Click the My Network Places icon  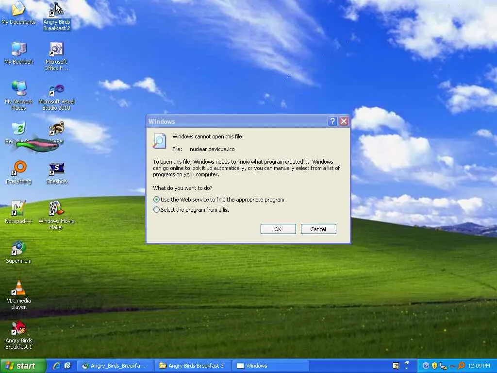pyautogui.click(x=19, y=96)
